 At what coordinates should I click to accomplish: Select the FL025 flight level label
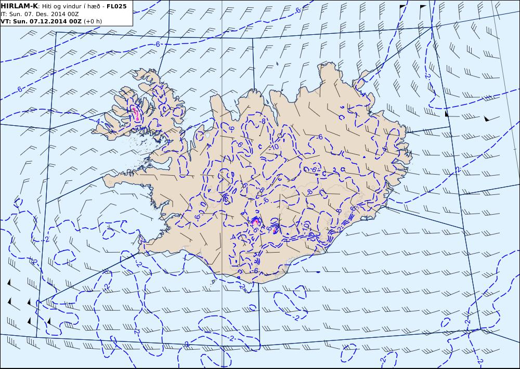point(116,6)
